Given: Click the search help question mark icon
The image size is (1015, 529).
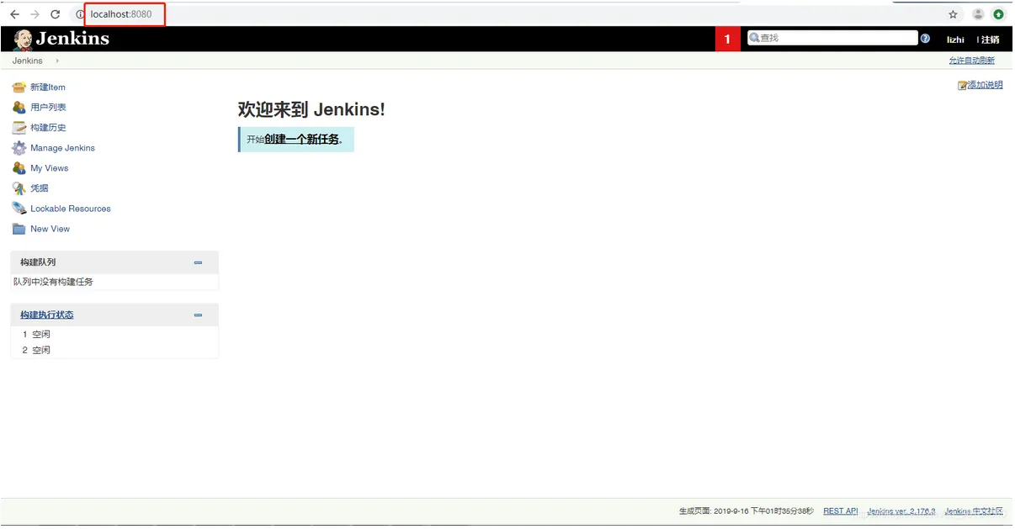Looking at the screenshot, I should pyautogui.click(x=926, y=39).
